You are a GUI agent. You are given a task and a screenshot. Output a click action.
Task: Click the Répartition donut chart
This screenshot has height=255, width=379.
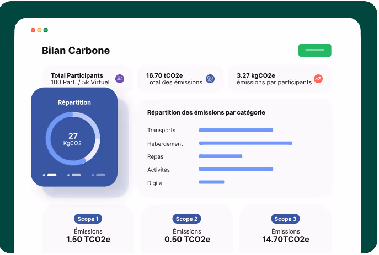[73, 138]
